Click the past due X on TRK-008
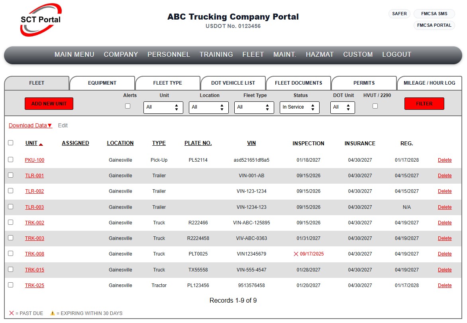 tap(296, 254)
